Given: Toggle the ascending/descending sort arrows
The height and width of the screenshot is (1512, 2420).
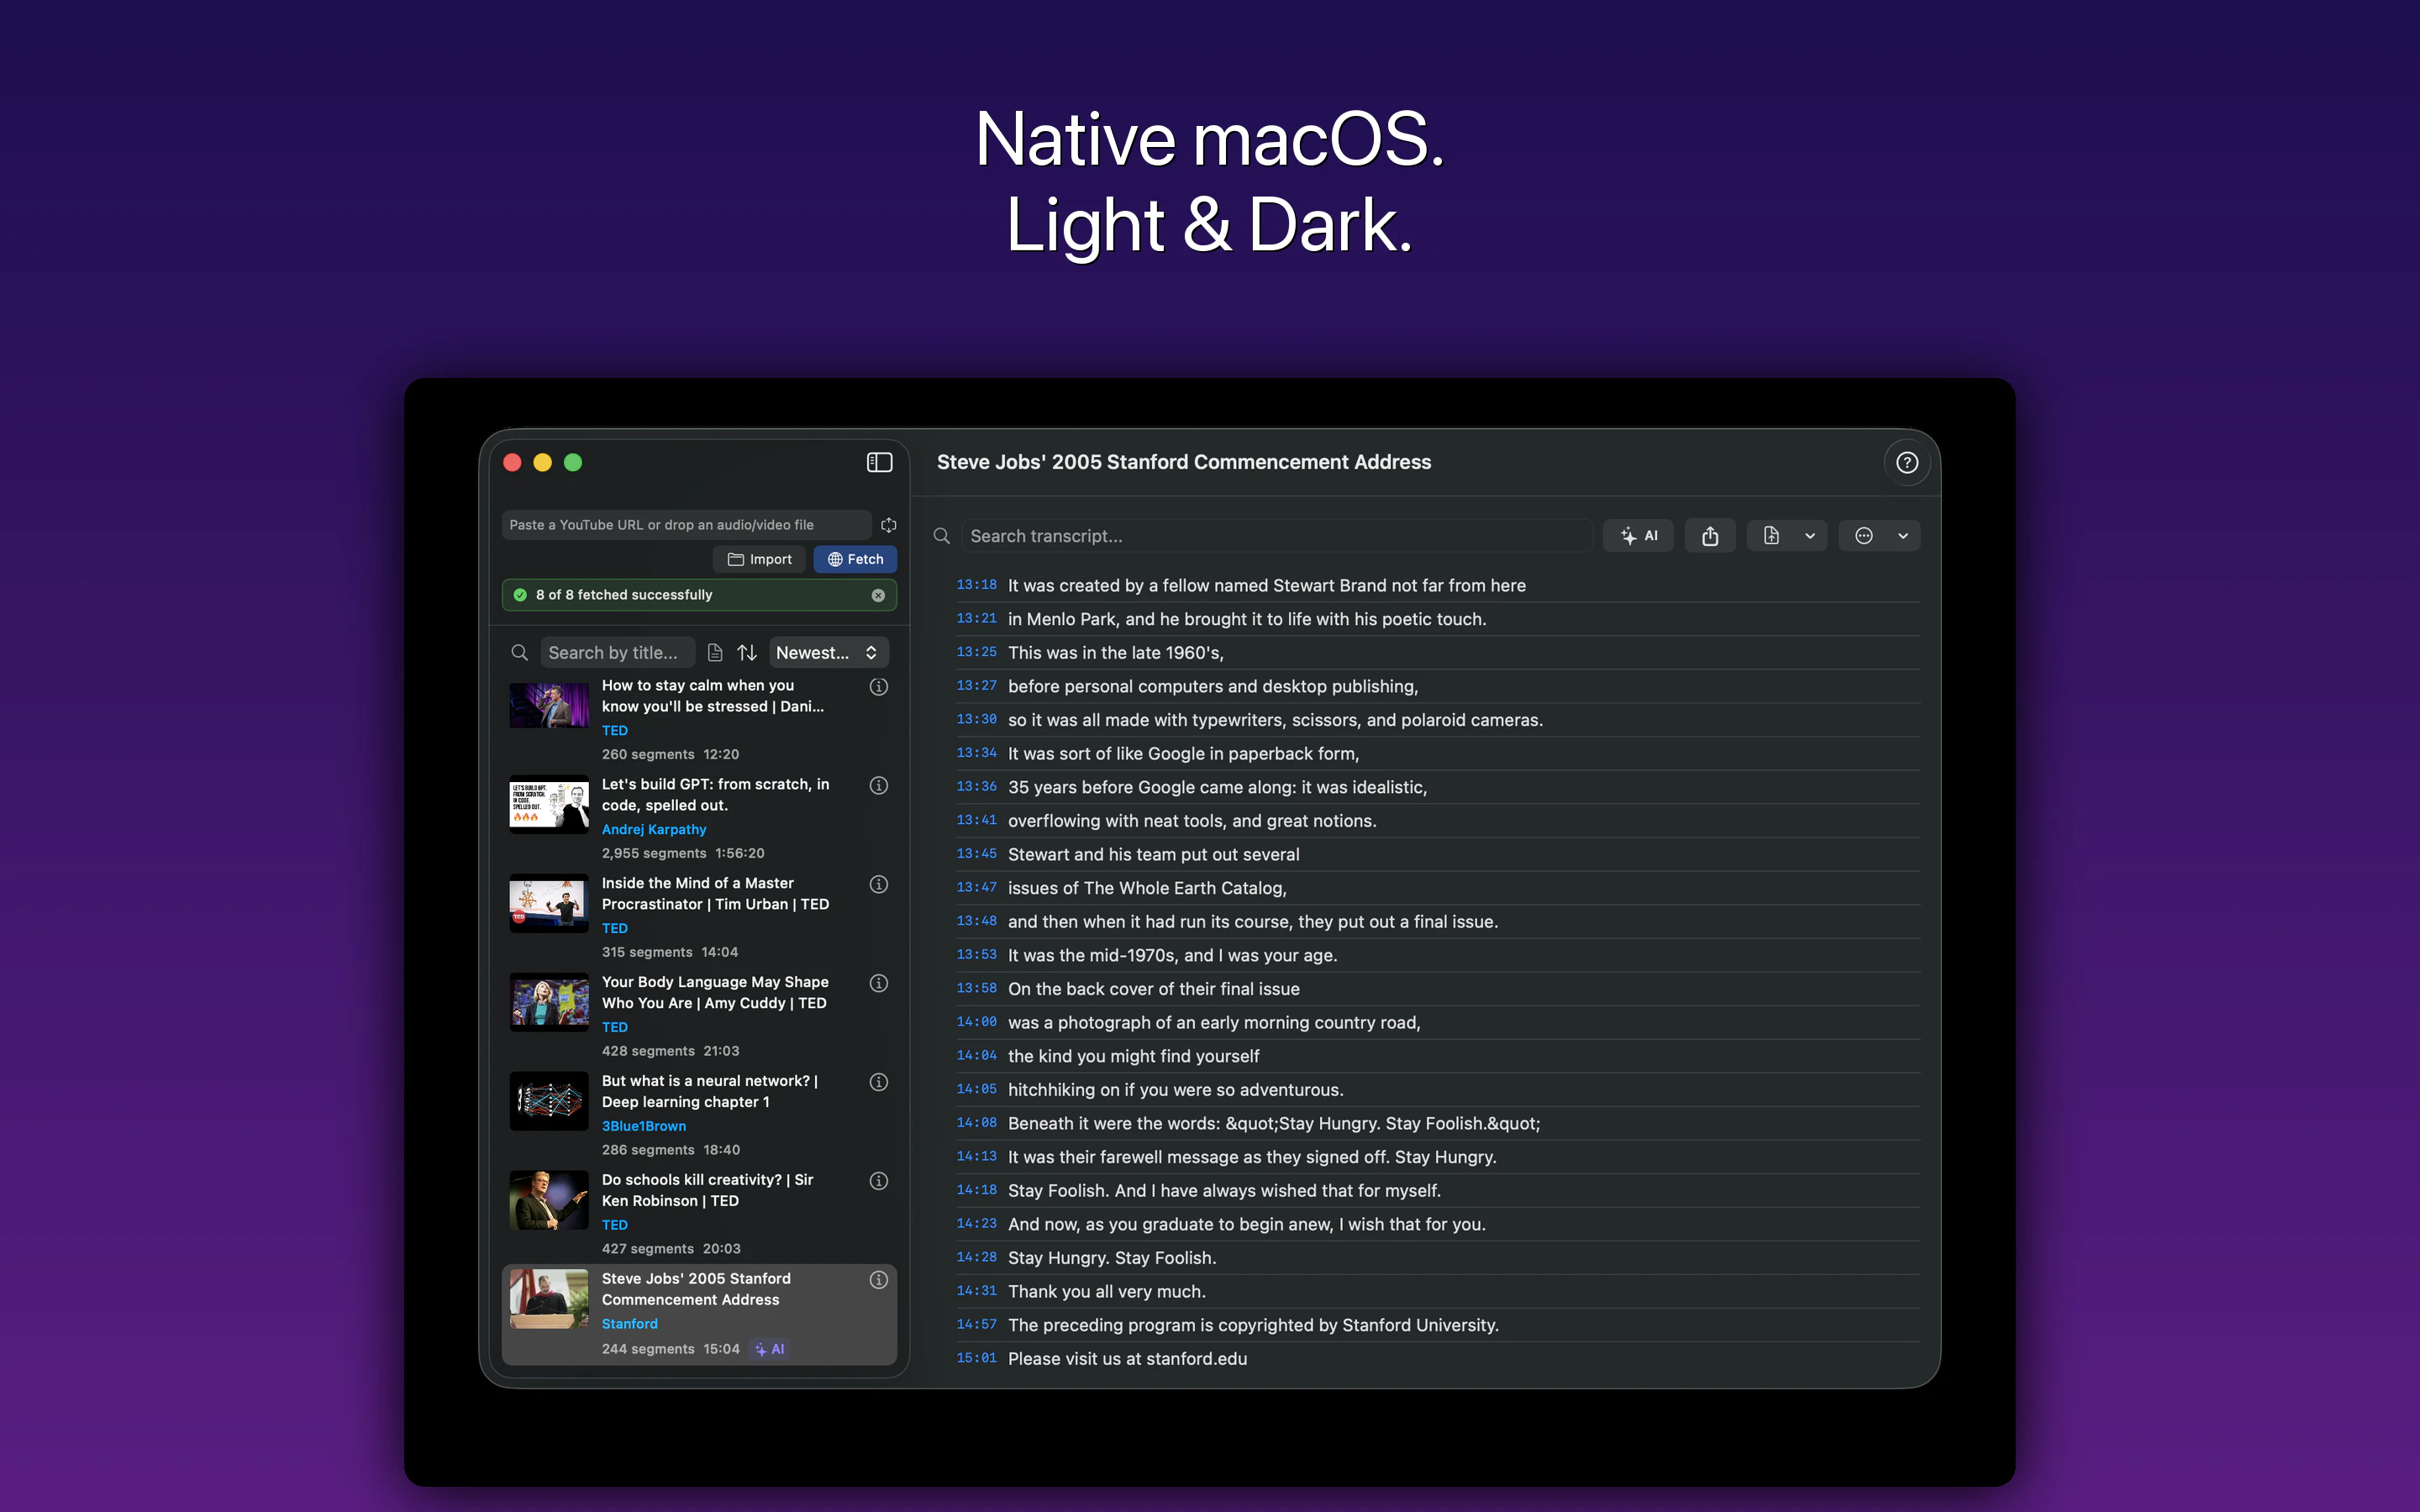Looking at the screenshot, I should 747,653.
